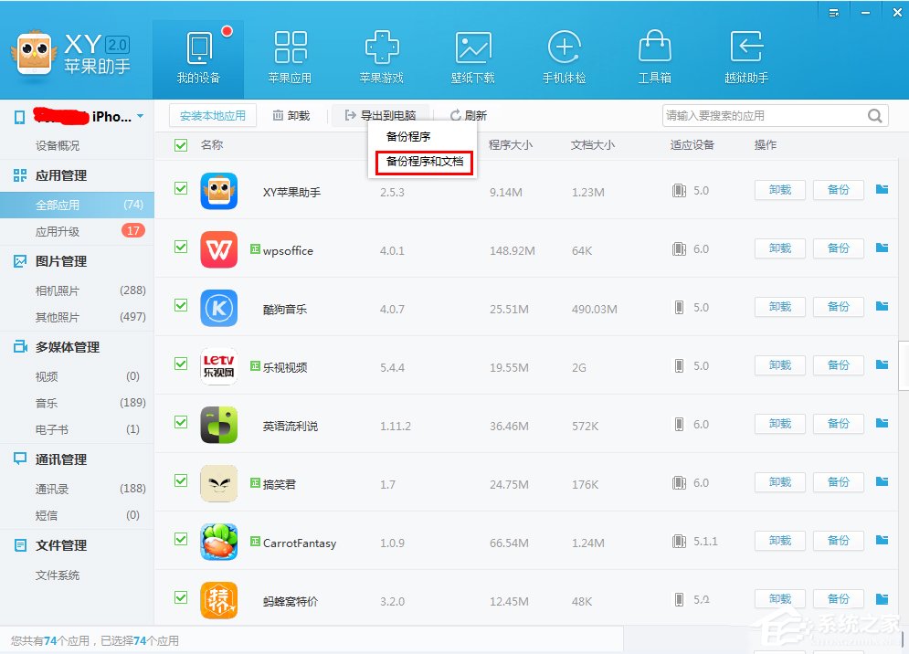
Task: Launch the 手机体检 phone checkup icon
Action: click(564, 50)
